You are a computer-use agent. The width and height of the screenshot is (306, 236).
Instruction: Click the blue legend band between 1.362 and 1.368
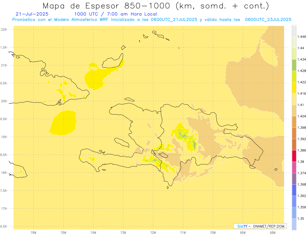294,190
